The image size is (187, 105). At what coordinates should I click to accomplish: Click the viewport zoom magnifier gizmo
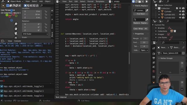click(x=16, y=24)
